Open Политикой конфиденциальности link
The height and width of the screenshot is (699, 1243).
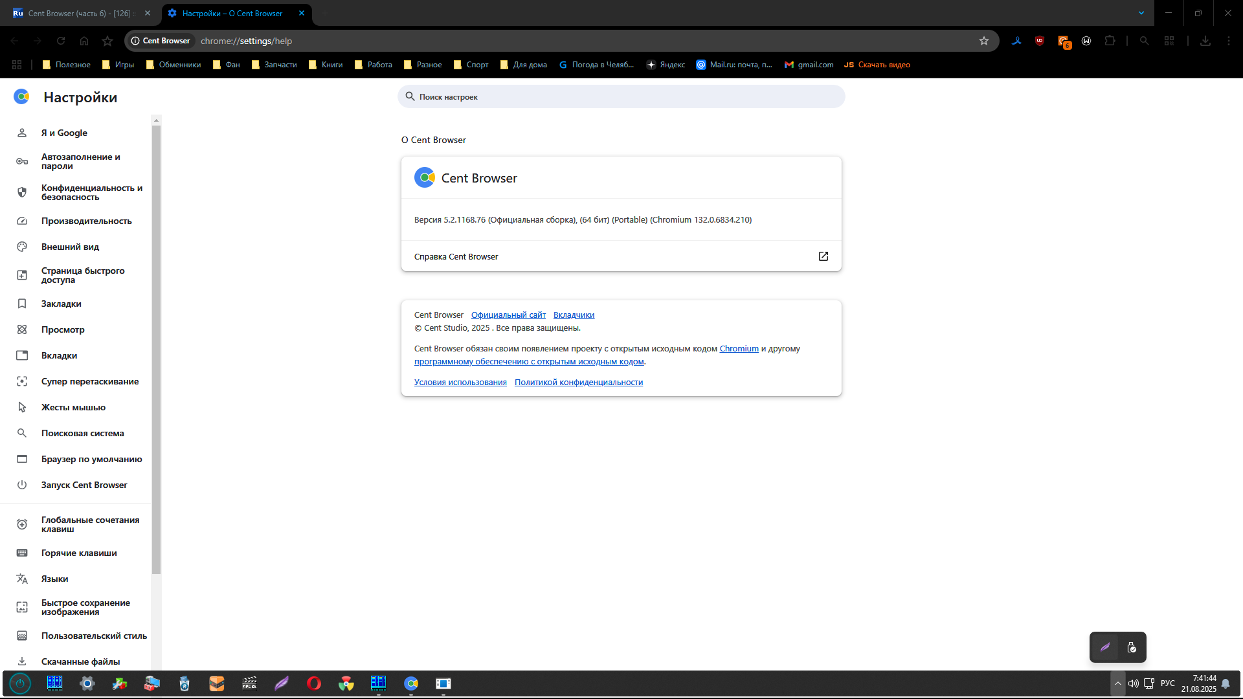579,383
